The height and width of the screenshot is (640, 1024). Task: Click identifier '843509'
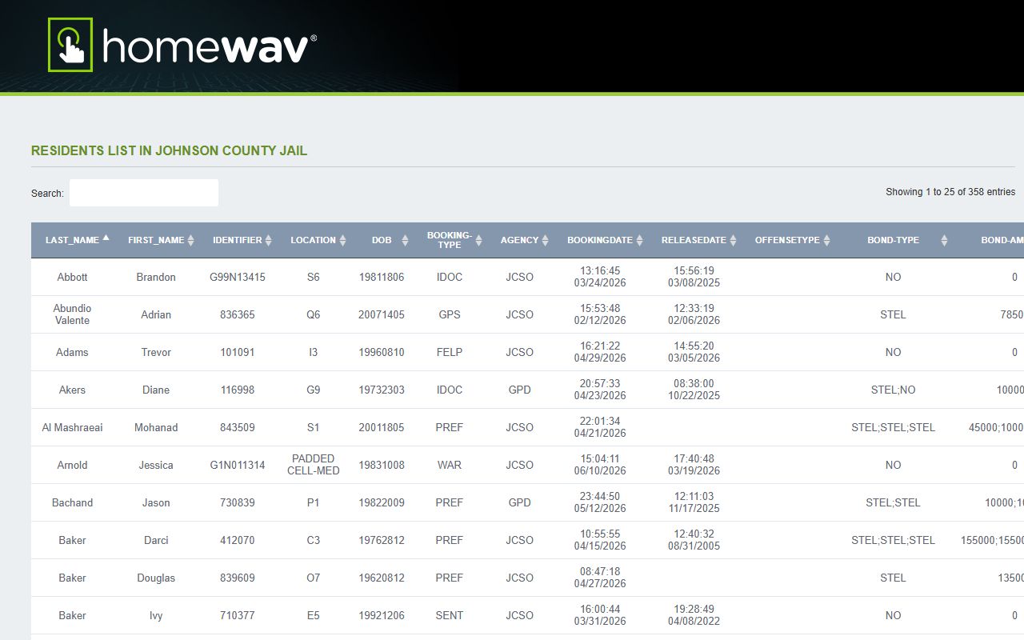pyautogui.click(x=238, y=427)
